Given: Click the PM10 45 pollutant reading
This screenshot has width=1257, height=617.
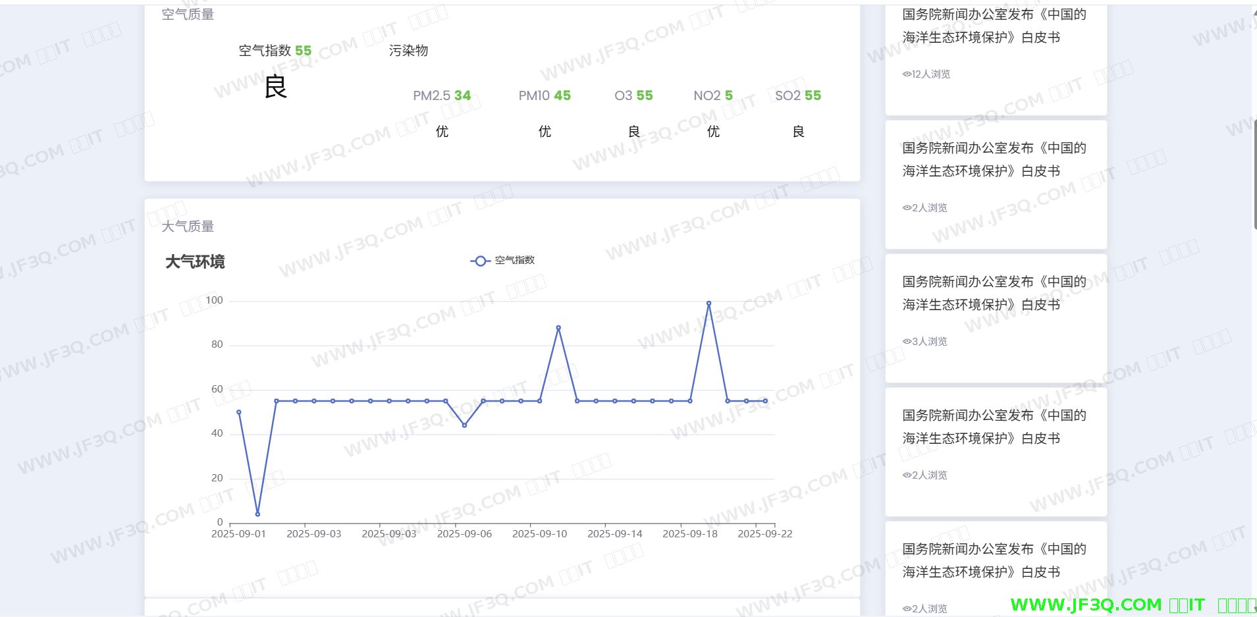Looking at the screenshot, I should pyautogui.click(x=545, y=95).
